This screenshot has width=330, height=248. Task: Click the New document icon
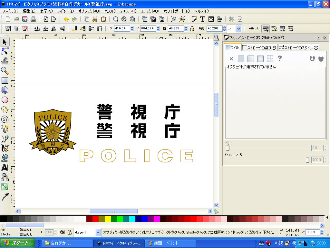tap(8, 19)
